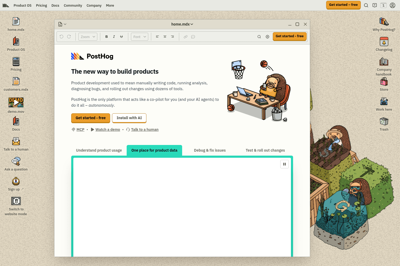The height and width of the screenshot is (266, 400).
Task: Toggle strikethrough formatting in toolbar
Action: pyautogui.click(x=121, y=37)
